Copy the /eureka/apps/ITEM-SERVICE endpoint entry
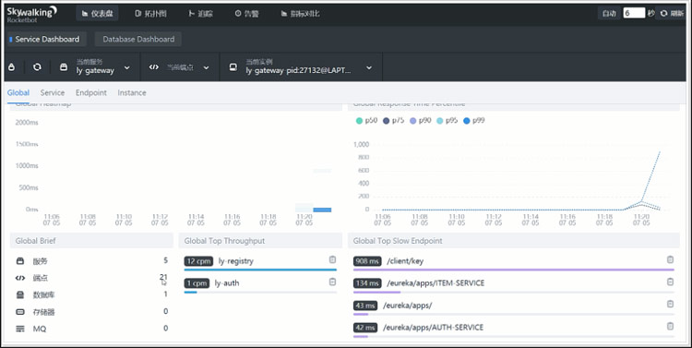The width and height of the screenshot is (692, 348). point(670,282)
